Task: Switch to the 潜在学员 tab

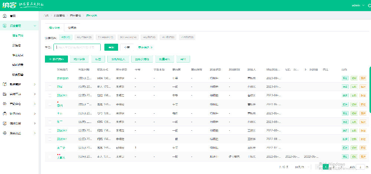Action: pos(55,28)
